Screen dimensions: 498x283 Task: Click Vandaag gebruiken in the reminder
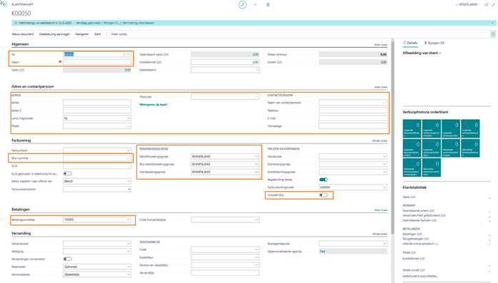pyautogui.click(x=89, y=23)
